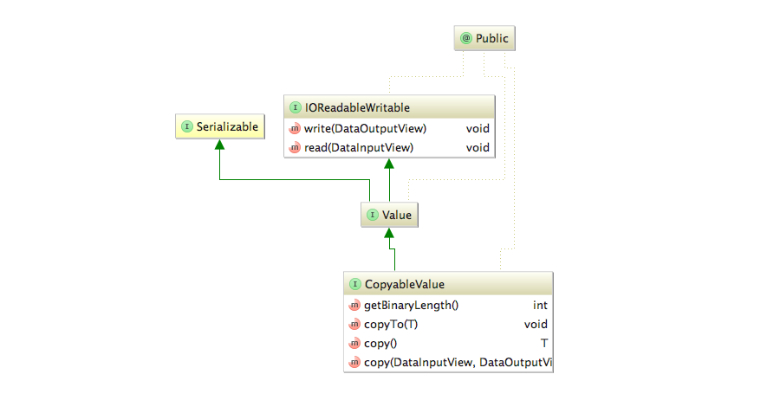Select the Public annotation node
The image size is (780, 400).
tap(484, 38)
